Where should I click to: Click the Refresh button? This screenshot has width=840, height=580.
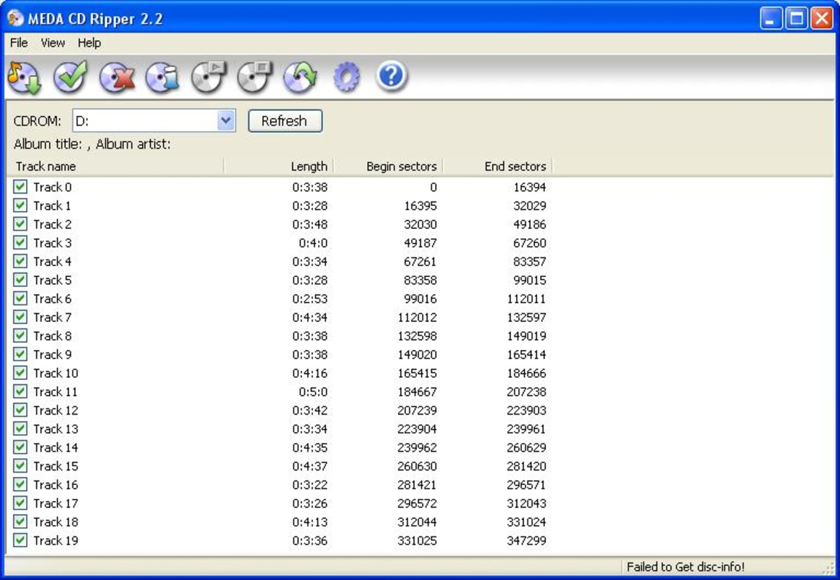[285, 120]
